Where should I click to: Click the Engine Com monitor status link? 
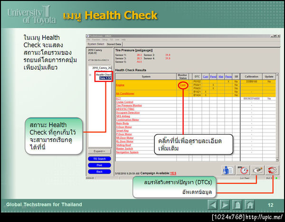click(x=183, y=85)
